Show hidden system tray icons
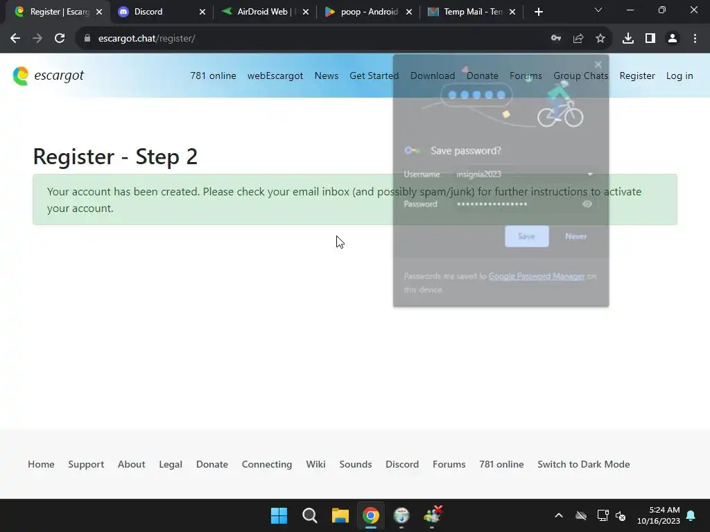The image size is (710, 532). point(559,515)
